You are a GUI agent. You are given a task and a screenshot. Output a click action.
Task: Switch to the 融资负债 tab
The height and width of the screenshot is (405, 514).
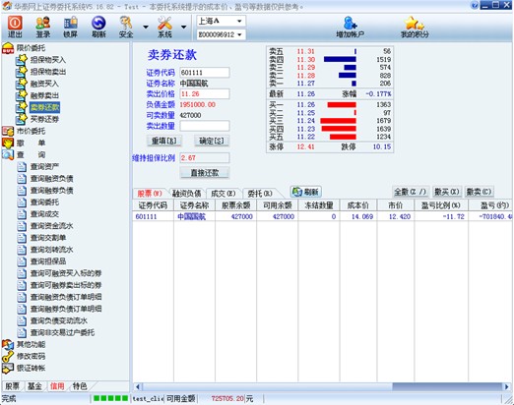pos(187,194)
